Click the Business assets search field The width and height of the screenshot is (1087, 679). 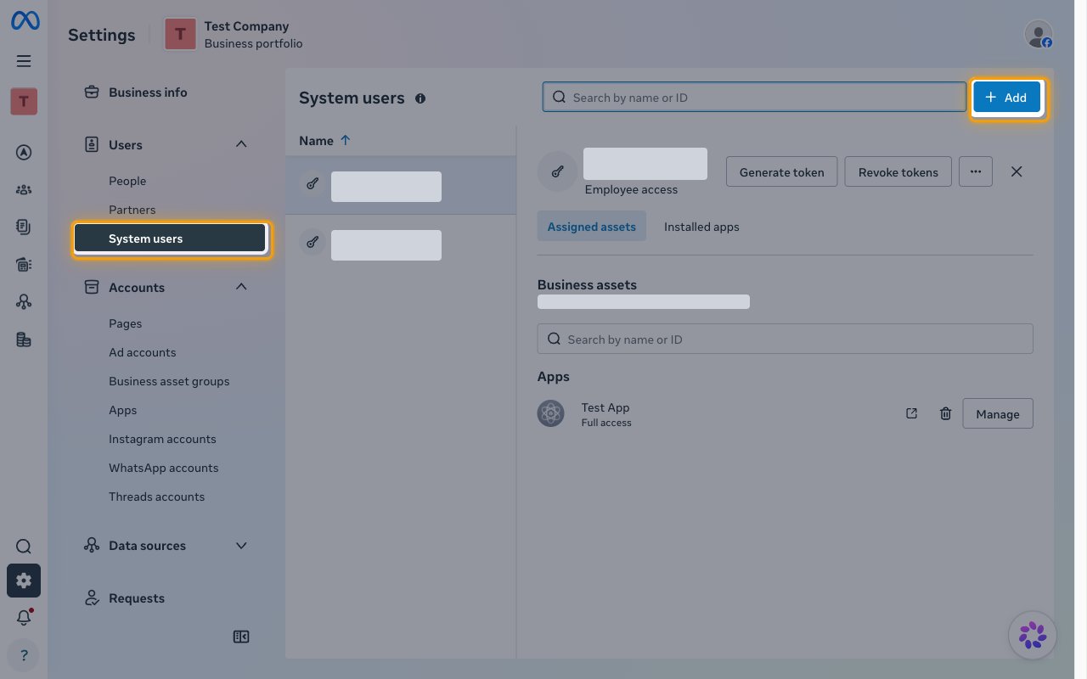786,339
